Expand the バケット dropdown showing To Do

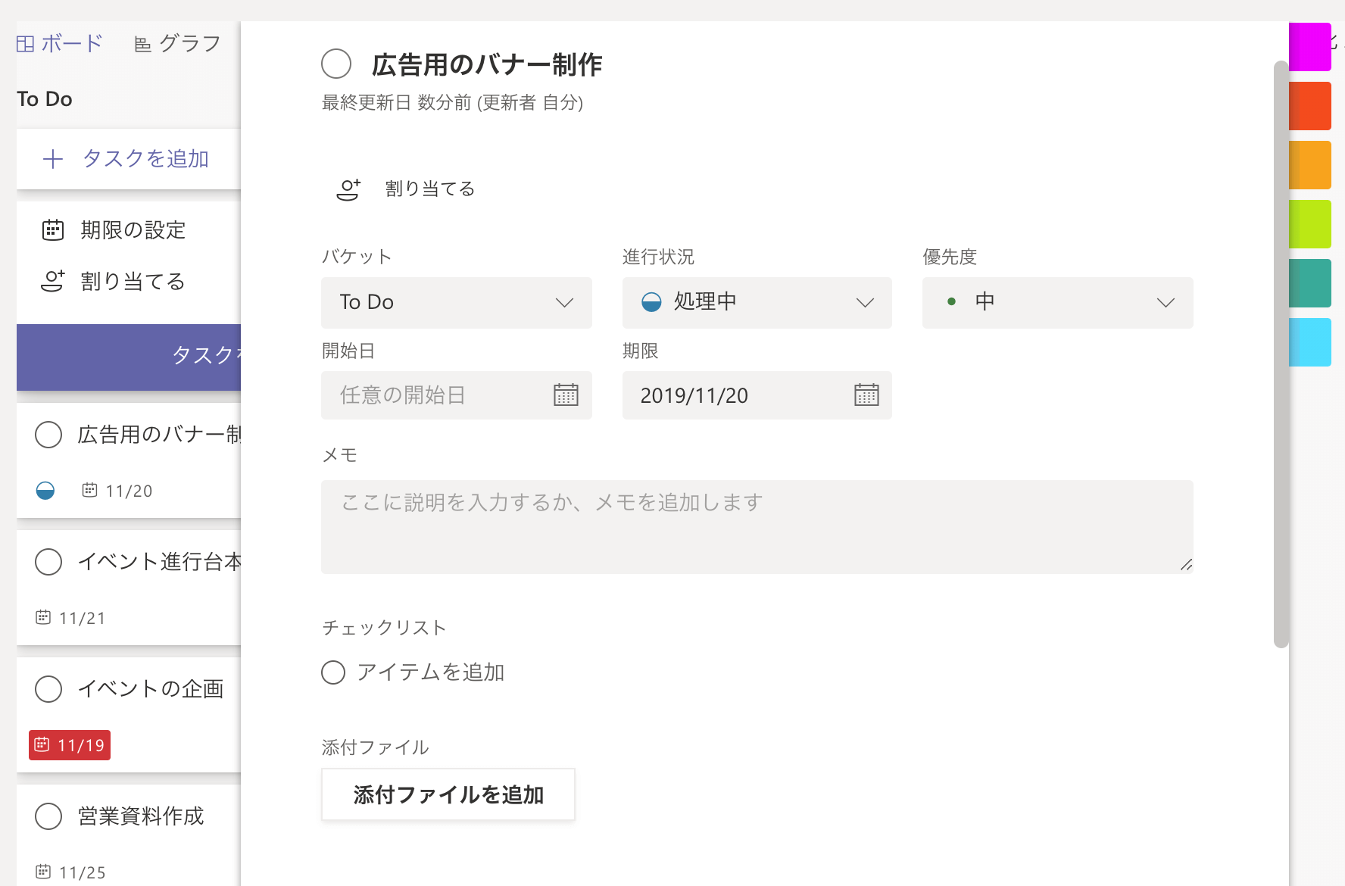click(456, 303)
